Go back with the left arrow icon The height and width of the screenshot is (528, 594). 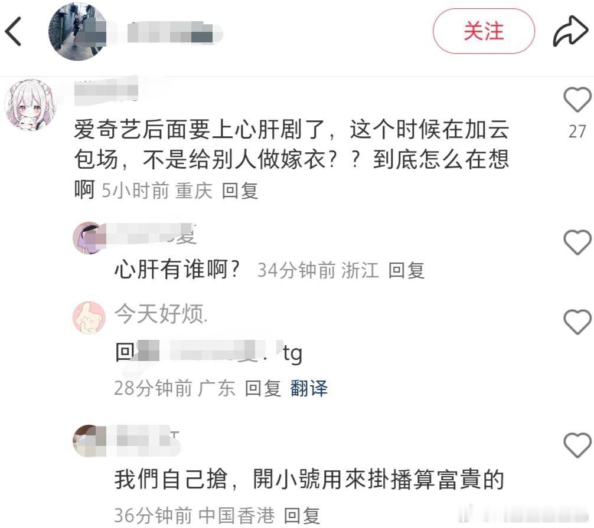[13, 31]
